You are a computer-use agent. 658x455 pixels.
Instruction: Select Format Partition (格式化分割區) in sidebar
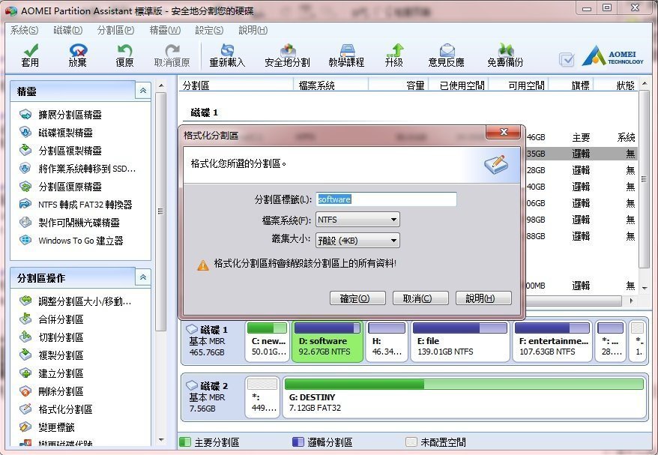pos(65,409)
